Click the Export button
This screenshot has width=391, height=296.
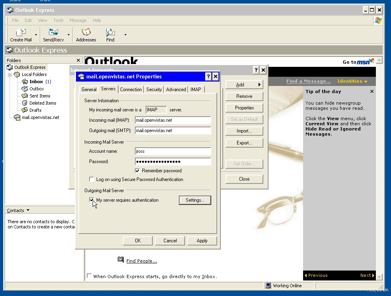click(244, 143)
